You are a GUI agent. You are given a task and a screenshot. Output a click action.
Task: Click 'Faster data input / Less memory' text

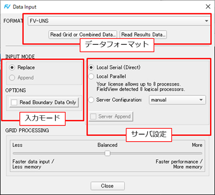(x=33, y=164)
